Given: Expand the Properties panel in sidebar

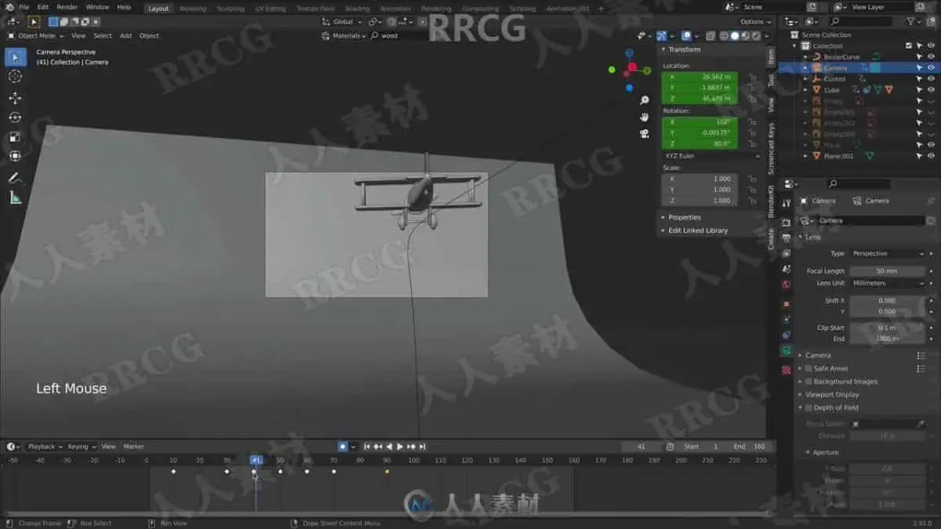Looking at the screenshot, I should tap(683, 217).
